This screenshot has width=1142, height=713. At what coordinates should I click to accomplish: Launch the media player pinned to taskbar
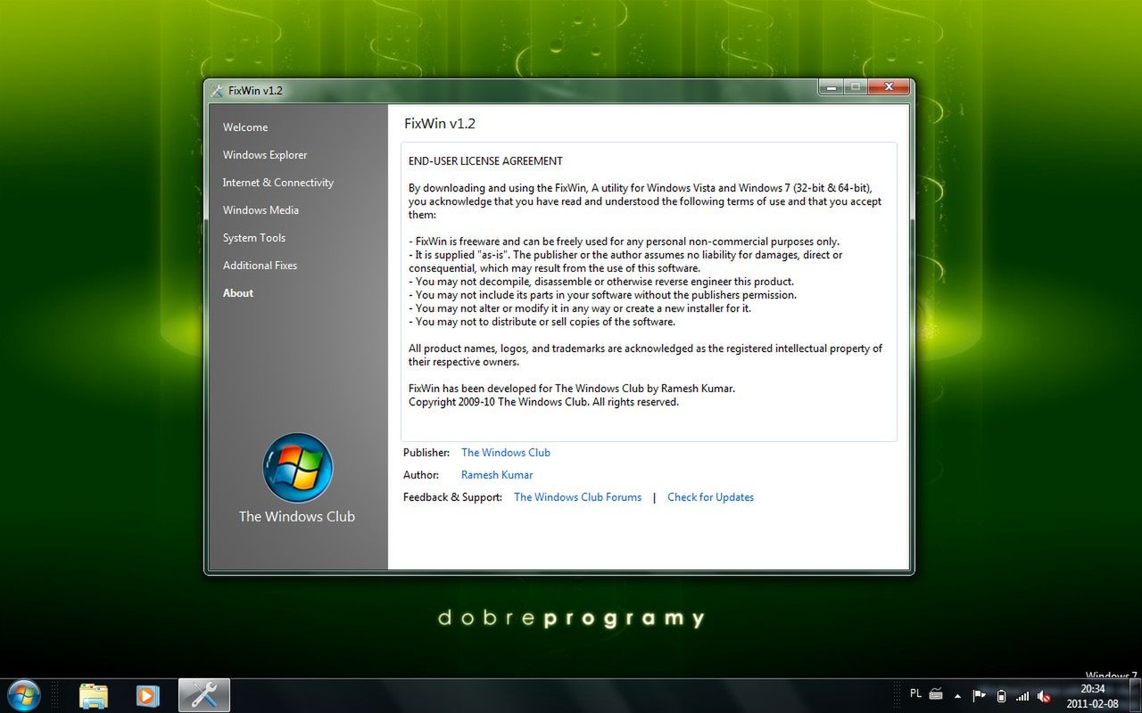(147, 695)
